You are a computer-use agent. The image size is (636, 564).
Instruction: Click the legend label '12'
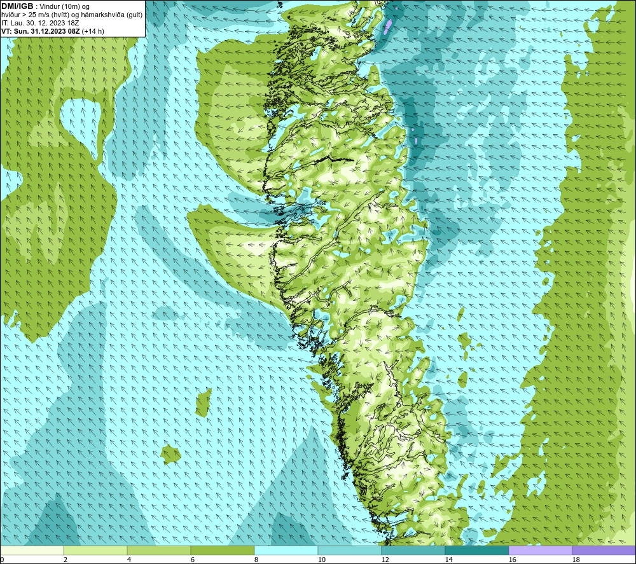coord(385,560)
